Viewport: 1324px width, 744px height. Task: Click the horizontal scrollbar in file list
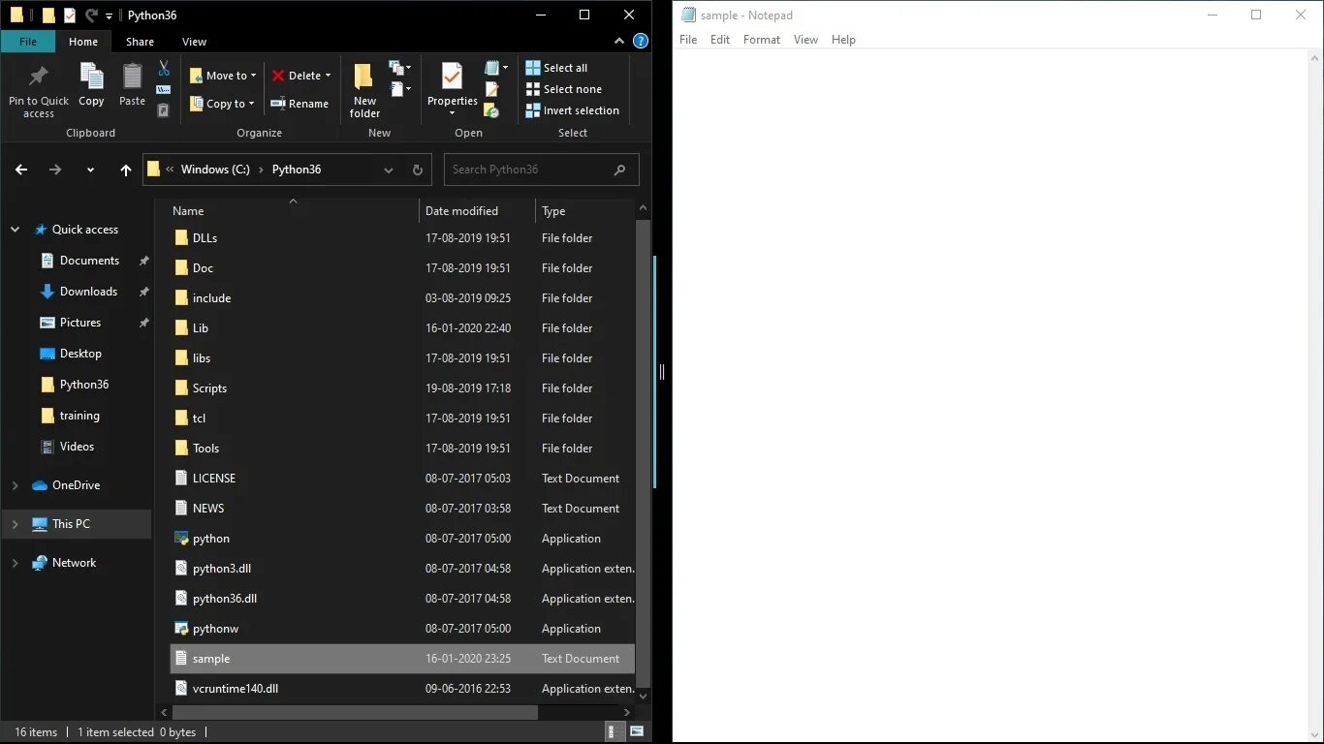click(355, 712)
